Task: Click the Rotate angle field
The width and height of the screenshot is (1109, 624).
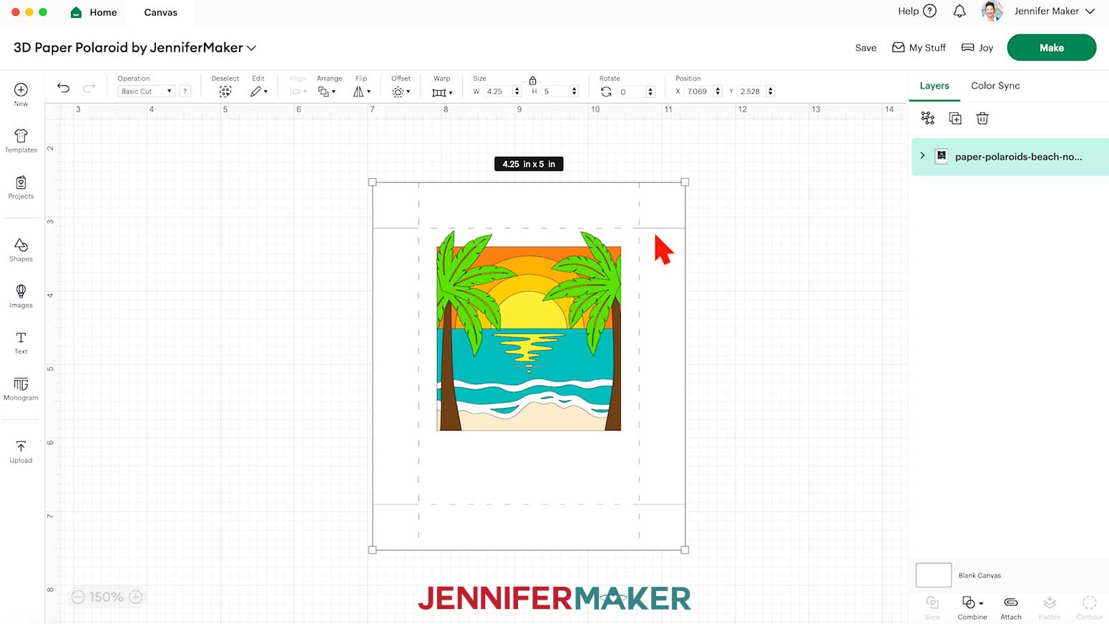Action: (632, 92)
